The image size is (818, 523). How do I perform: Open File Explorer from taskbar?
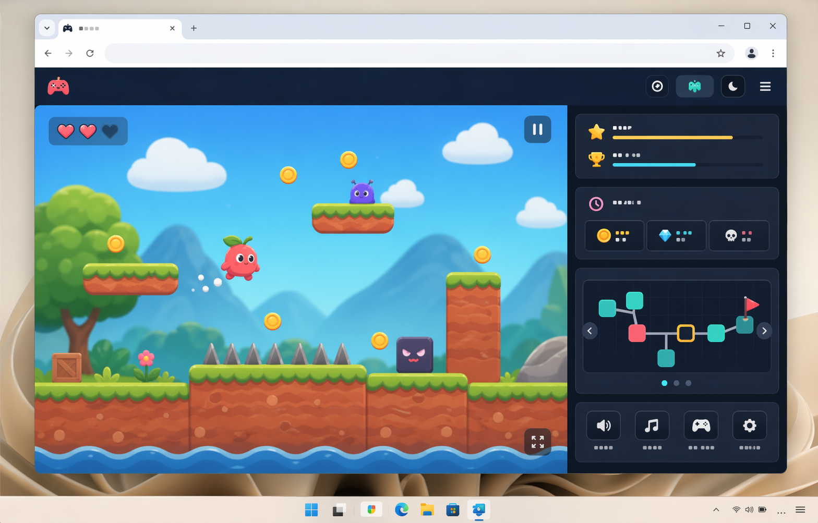point(427,509)
